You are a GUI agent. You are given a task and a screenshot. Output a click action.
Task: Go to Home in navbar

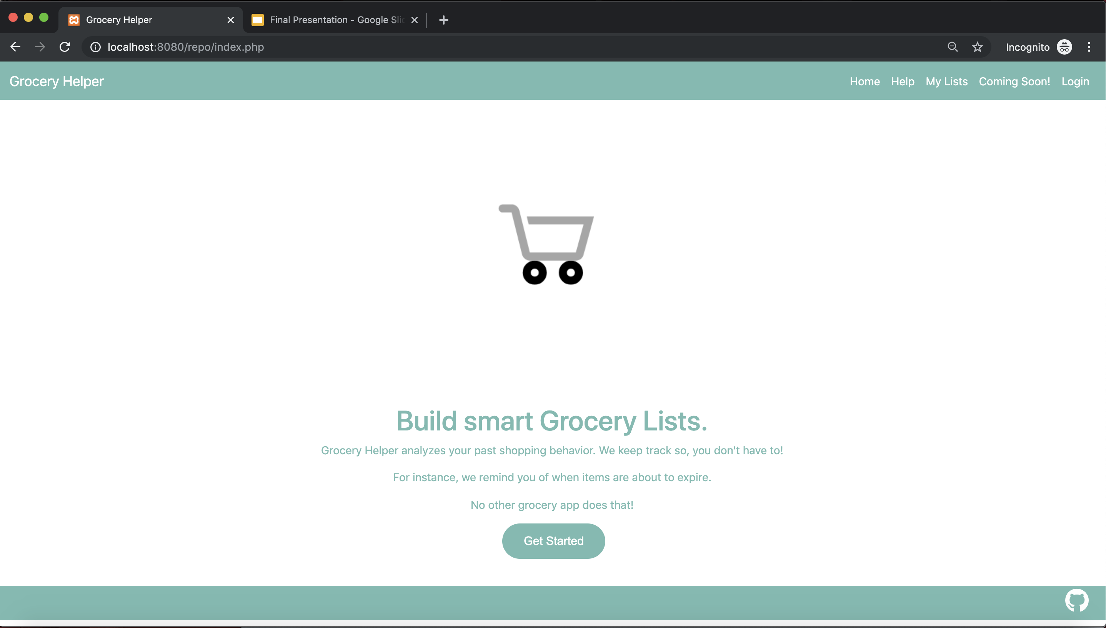(864, 81)
